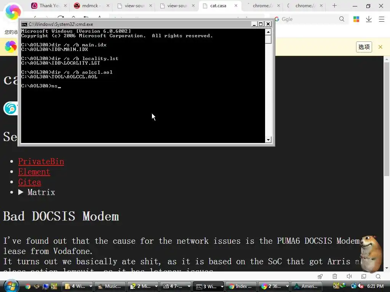
Task: Click the hamster mascot image
Action: pos(371,254)
